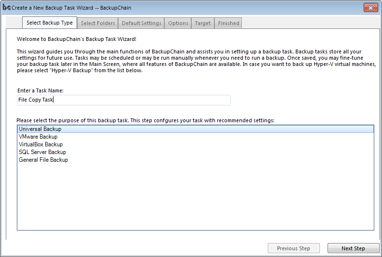The width and height of the screenshot is (382, 257).
Task: Click the Previous Step button
Action: [x=294, y=248]
